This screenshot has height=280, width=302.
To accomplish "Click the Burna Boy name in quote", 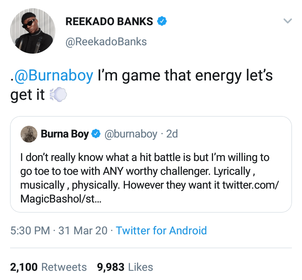I will click(x=65, y=134).
